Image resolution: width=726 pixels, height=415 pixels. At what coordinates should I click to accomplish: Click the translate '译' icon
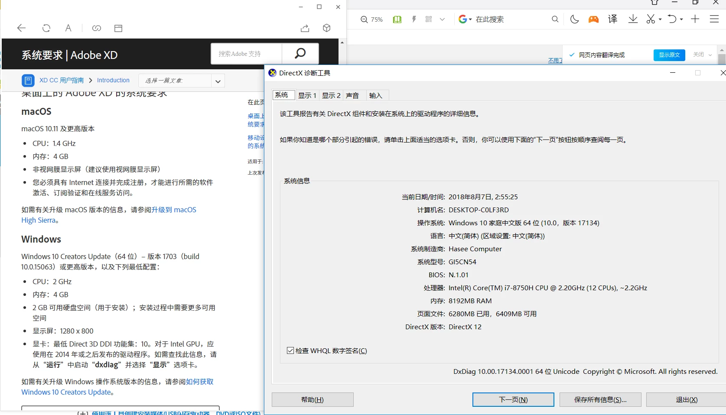click(612, 19)
